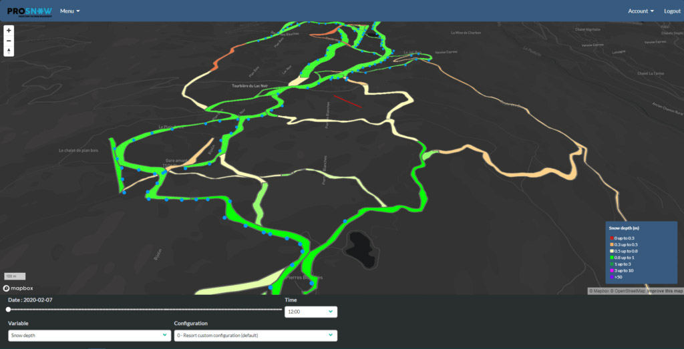Click the Mapbox logo
This screenshot has width=684, height=349.
coord(18,288)
